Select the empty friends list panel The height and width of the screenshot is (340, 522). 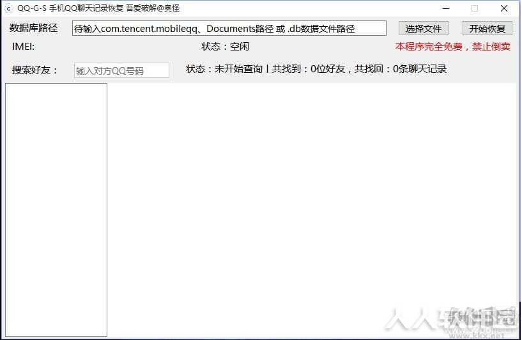point(56,210)
